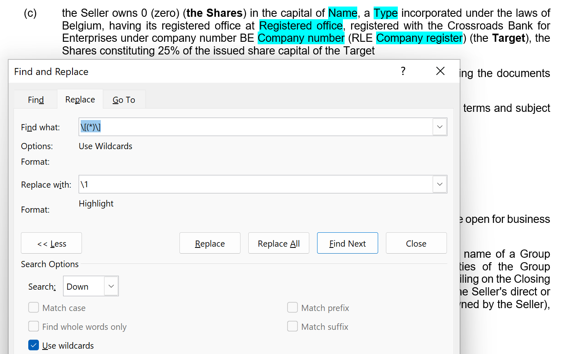Uncheck the Use wildcards checkbox

coord(34,345)
